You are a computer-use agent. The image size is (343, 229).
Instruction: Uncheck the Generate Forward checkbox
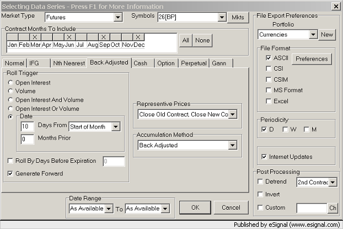pos(11,173)
